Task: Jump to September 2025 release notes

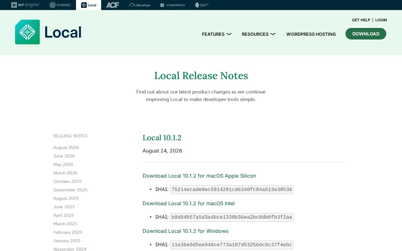Action: (x=70, y=190)
